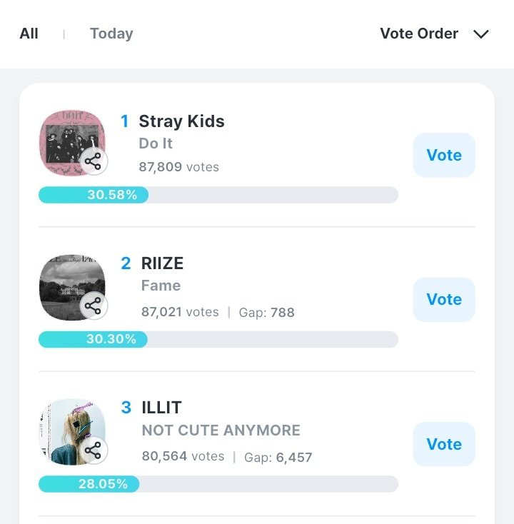This screenshot has height=524, width=514.
Task: Vote for ILLIT
Action: (444, 444)
